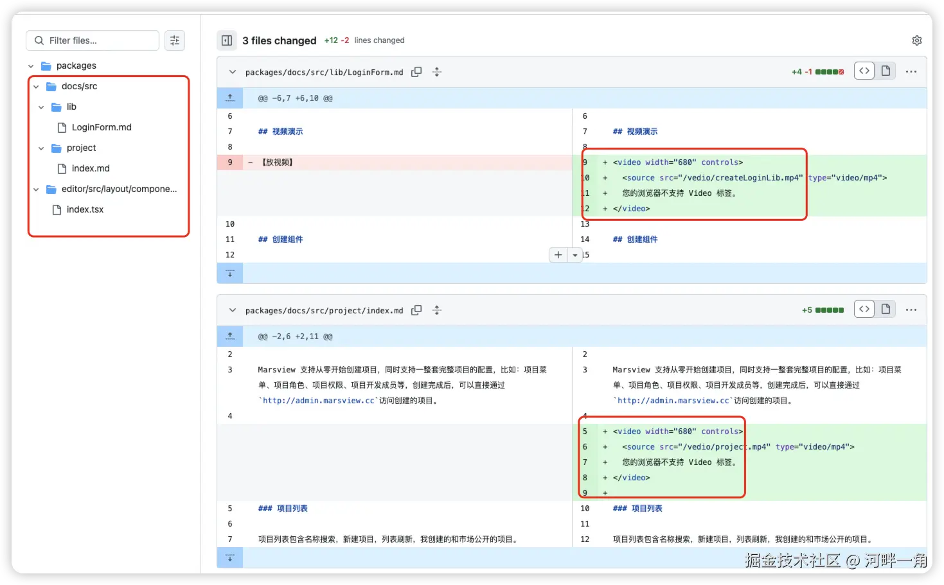The width and height of the screenshot is (944, 585).
Task: Click '### 项目列表' heading in right pane
Action: click(637, 508)
